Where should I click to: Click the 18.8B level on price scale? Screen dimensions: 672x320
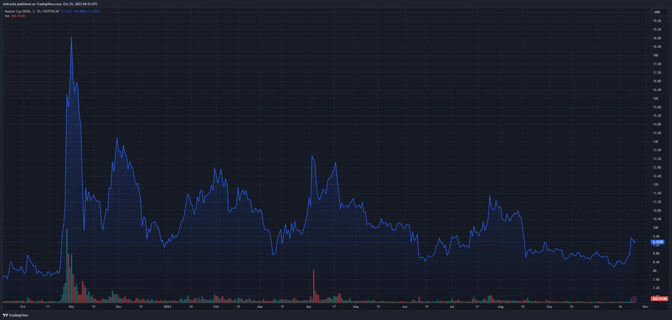tap(657, 38)
